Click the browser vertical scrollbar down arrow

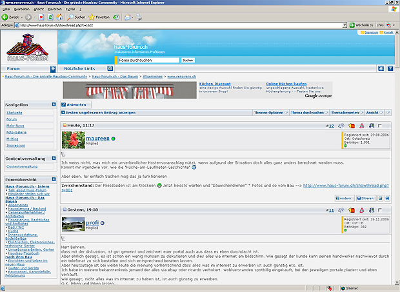click(x=397, y=282)
